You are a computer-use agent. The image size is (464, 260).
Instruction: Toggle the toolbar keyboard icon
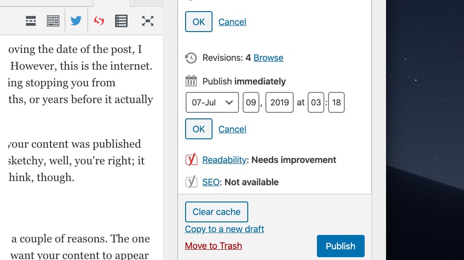point(53,21)
